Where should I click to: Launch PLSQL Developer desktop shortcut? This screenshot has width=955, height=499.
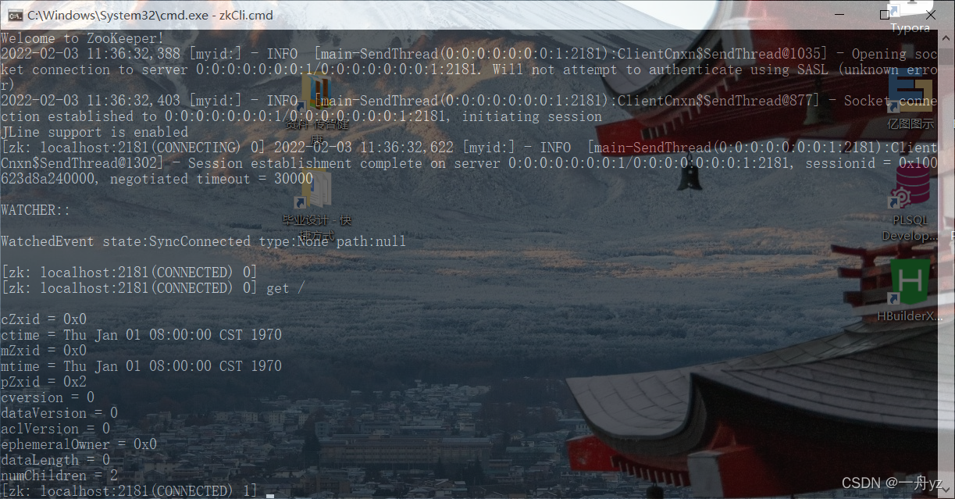click(910, 205)
